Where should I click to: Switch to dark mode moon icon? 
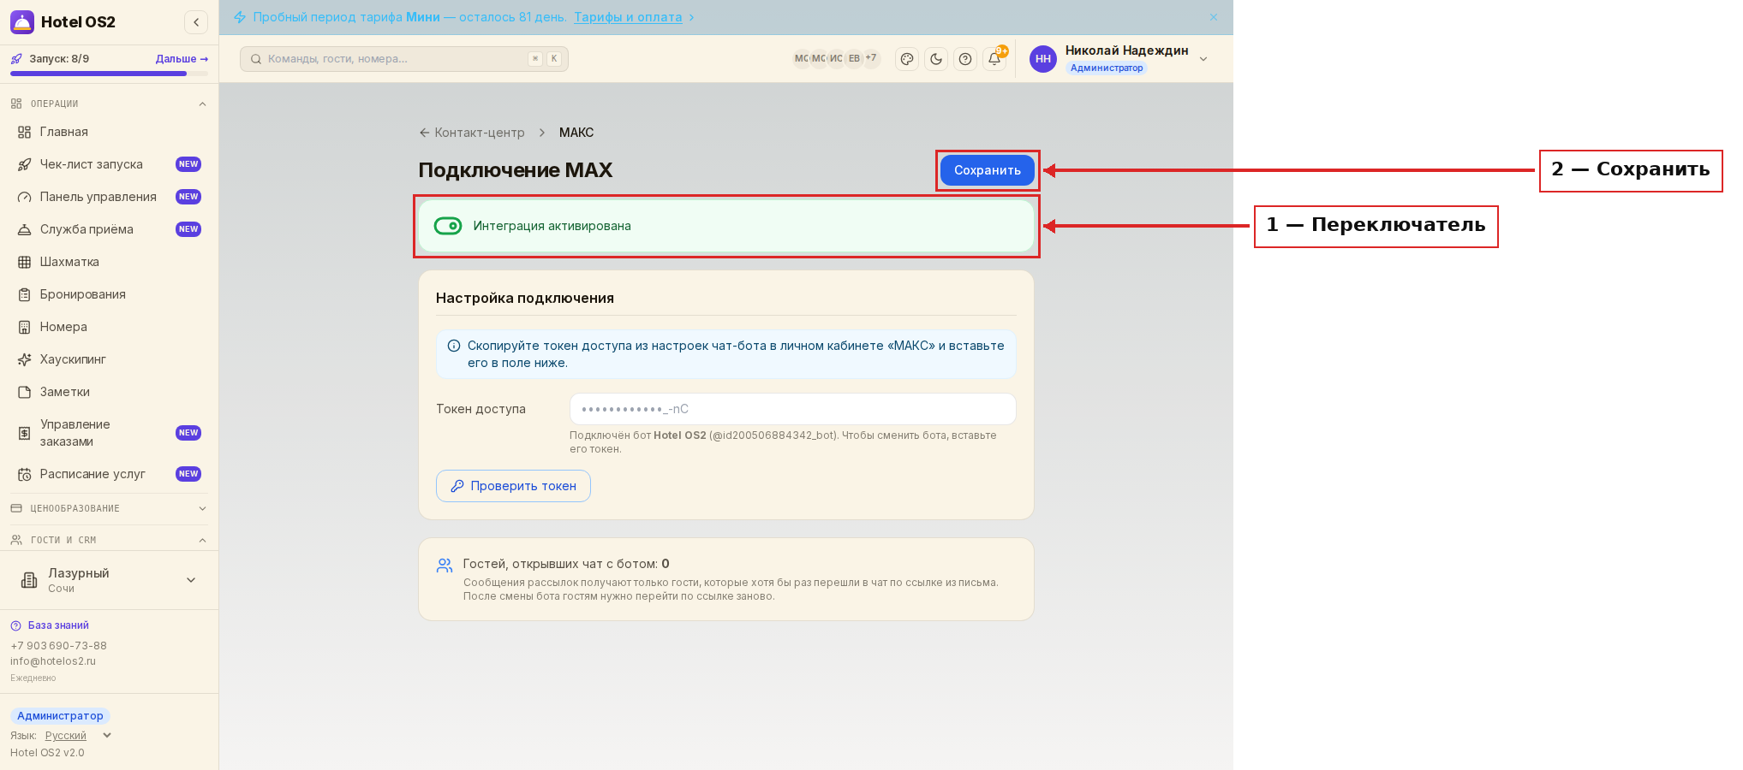(x=936, y=59)
